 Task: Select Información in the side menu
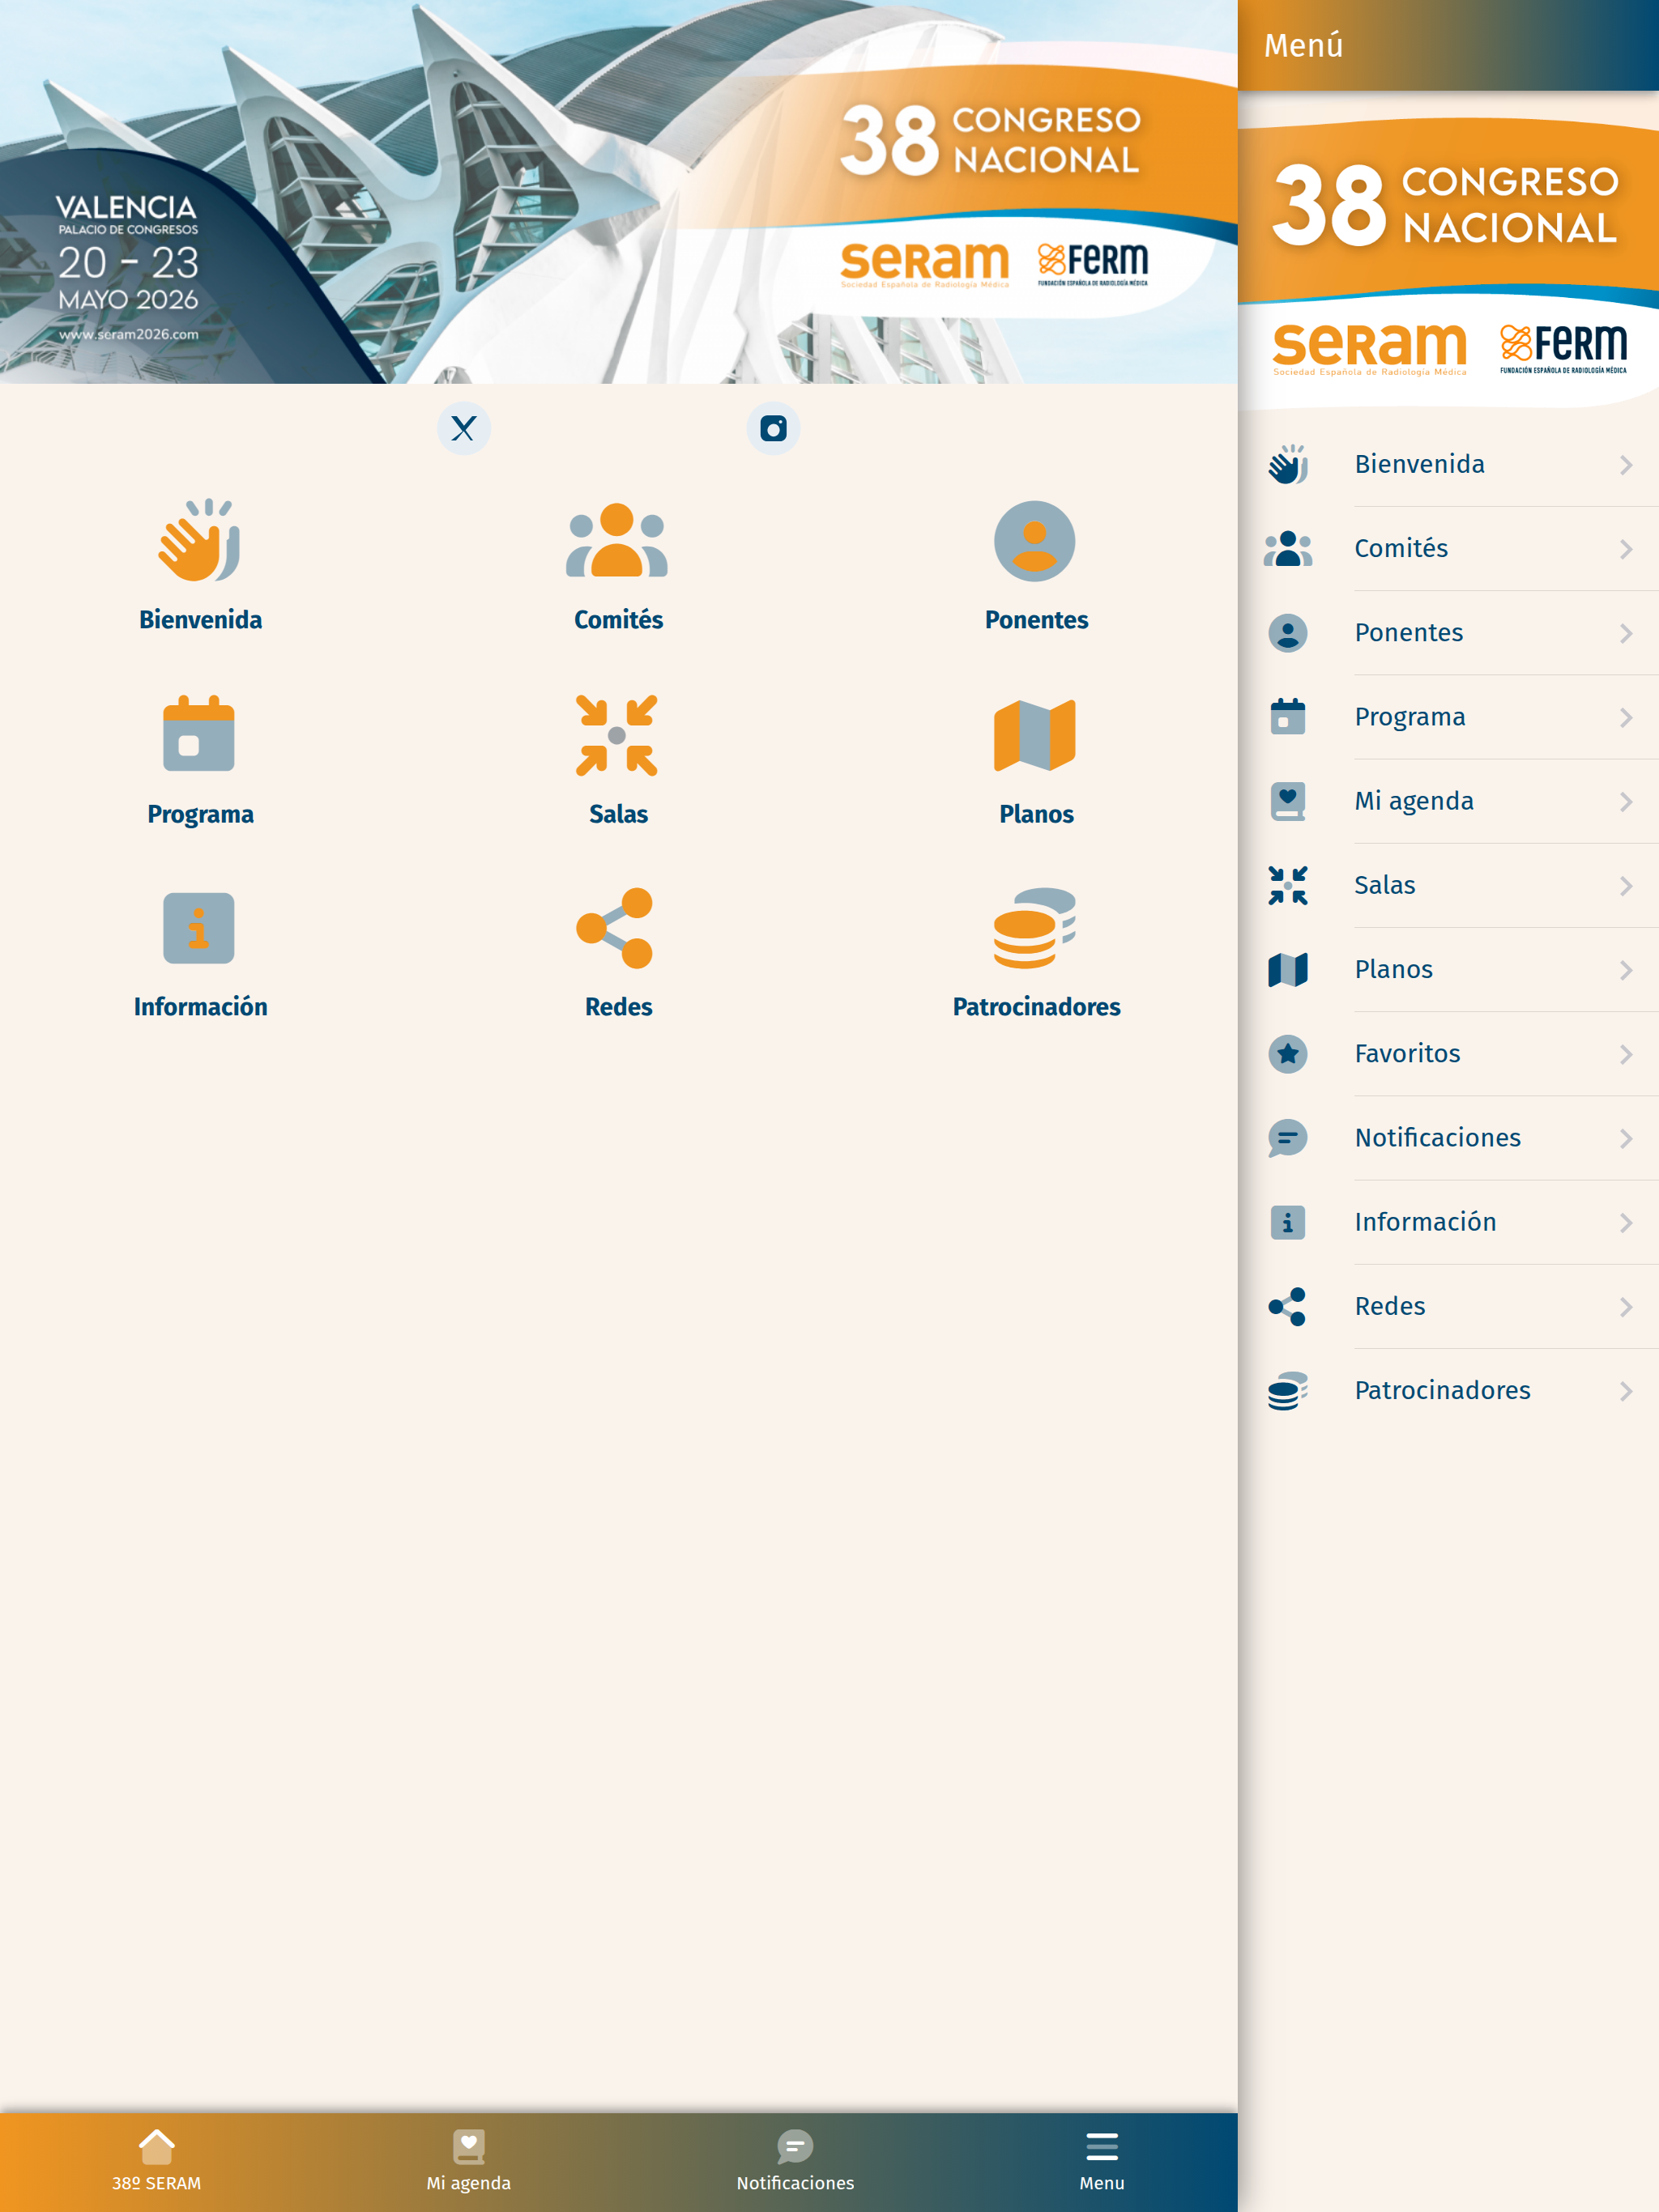click(x=1448, y=1222)
